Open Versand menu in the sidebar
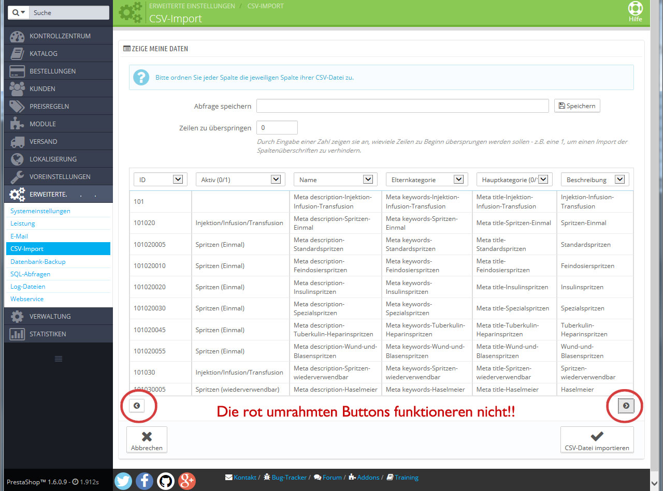Image resolution: width=663 pixels, height=491 pixels. click(59, 141)
